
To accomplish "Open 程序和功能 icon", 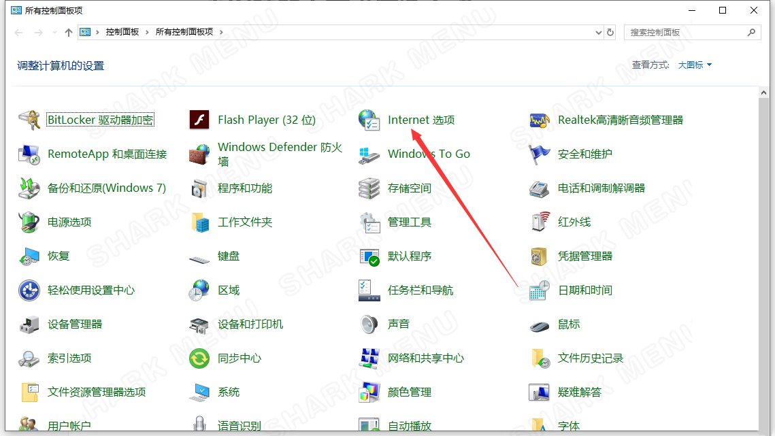I will [199, 188].
